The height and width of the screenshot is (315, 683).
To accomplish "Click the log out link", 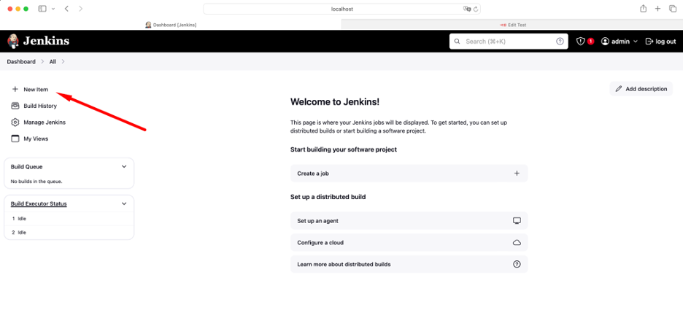I will [x=660, y=42].
